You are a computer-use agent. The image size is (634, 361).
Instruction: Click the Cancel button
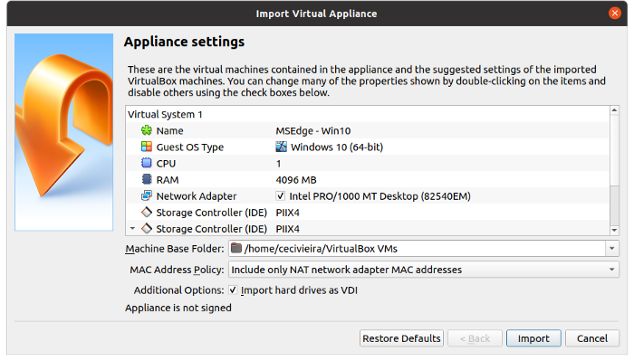pos(592,338)
